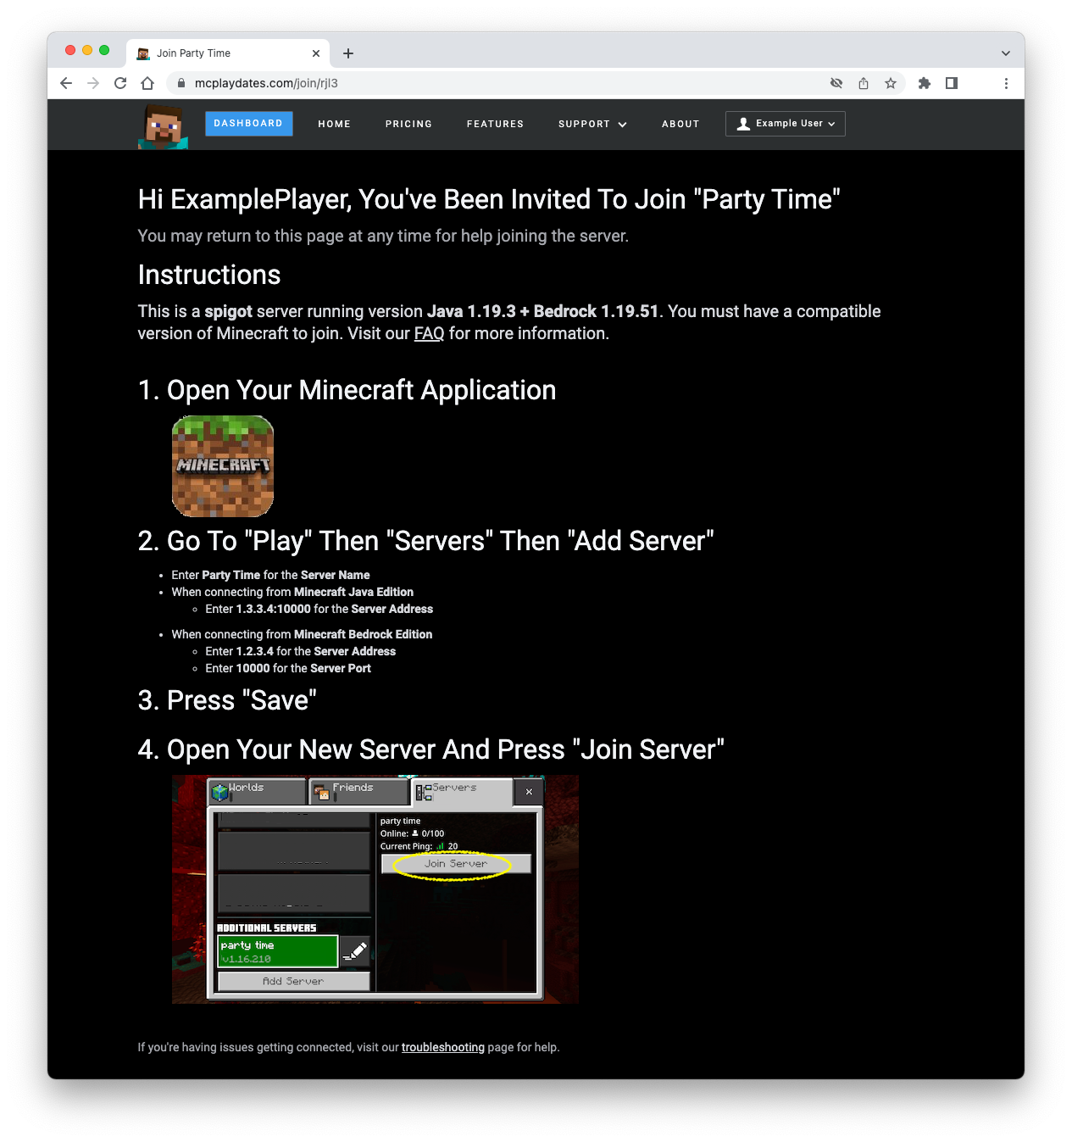Image resolution: width=1072 pixels, height=1142 pixels.
Task: Select Pricing in the navigation bar
Action: (x=408, y=124)
